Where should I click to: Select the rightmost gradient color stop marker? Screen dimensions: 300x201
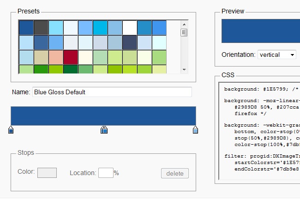(195, 130)
